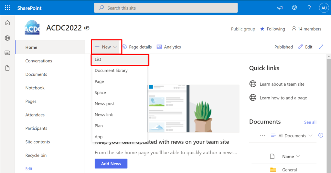Click the globe icon beside Learn how to add a page
This screenshot has height=173, width=331.
[x=253, y=98]
